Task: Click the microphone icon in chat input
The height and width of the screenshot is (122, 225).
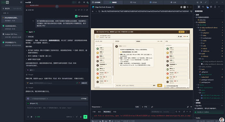Action: click(81, 117)
